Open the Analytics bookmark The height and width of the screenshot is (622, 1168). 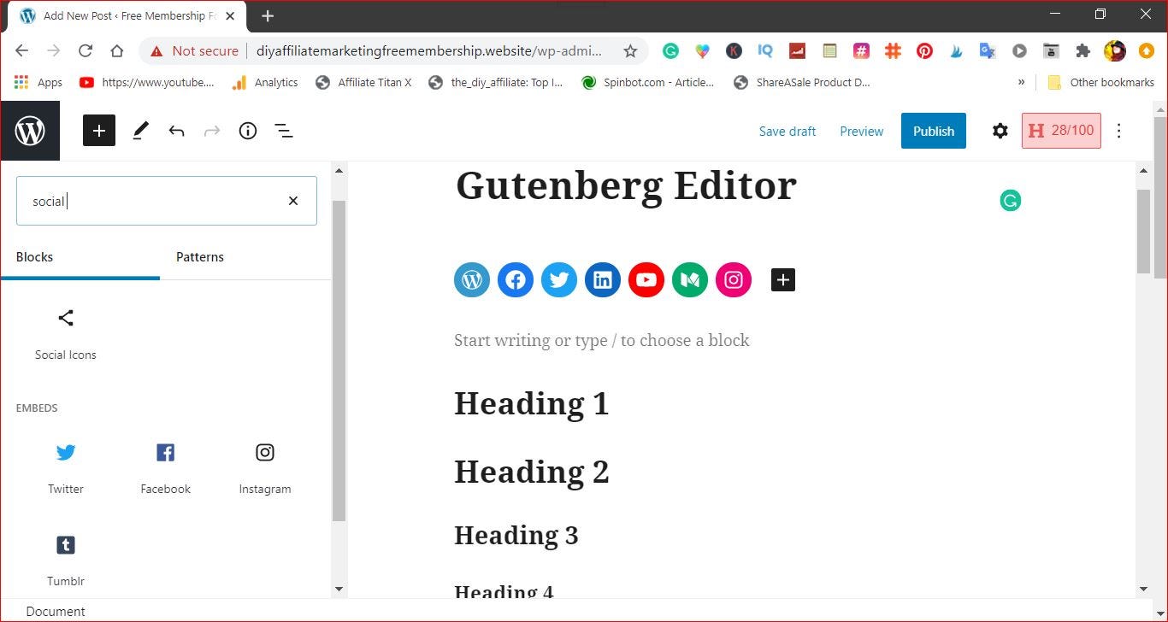[265, 83]
